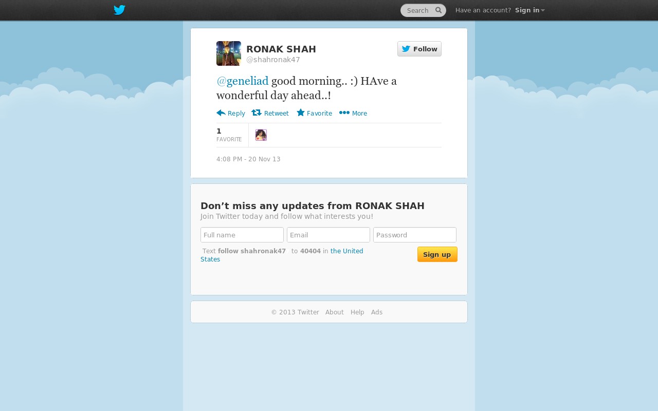Screen dimensions: 658x411
Task: Follow RONAK SHAH with the Follow button
Action: [x=419, y=49]
